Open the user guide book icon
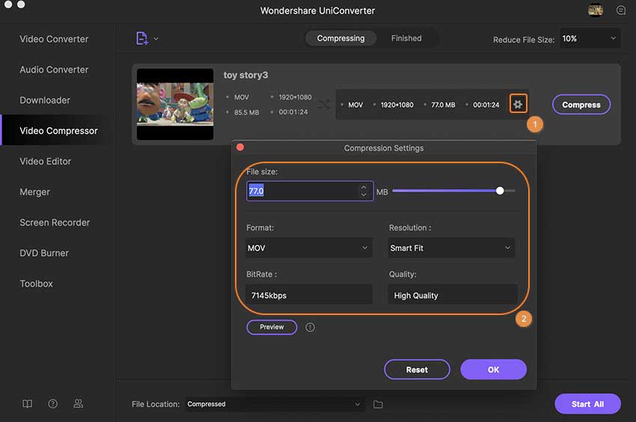Image resolution: width=636 pixels, height=422 pixels. [x=27, y=403]
